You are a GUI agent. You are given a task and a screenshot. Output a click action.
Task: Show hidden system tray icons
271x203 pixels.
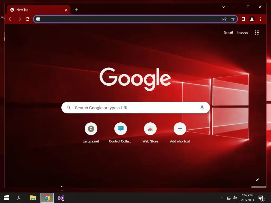coord(222,198)
